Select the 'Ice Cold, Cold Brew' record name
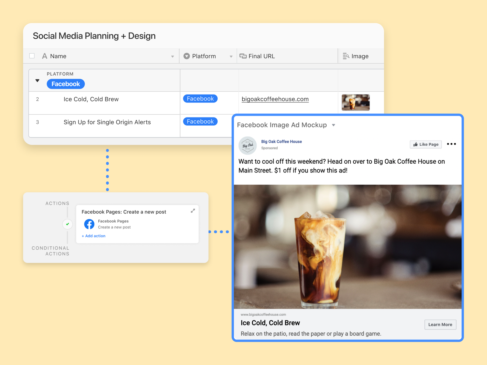 tap(91, 99)
